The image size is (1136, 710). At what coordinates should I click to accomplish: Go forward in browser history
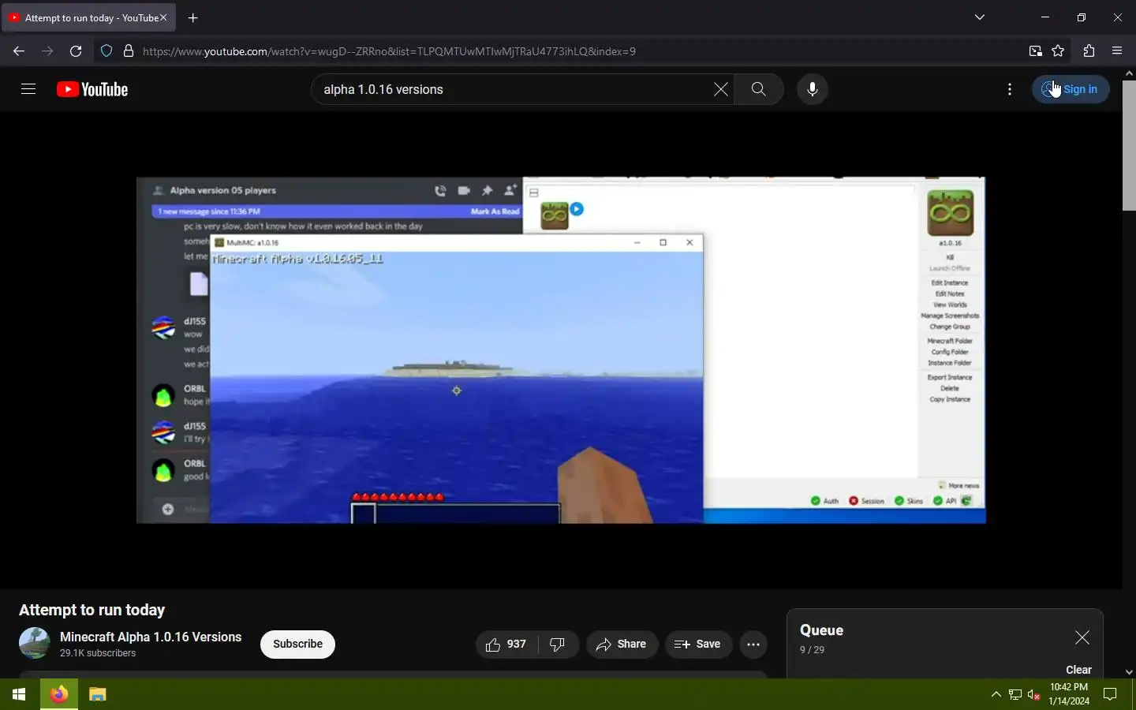(47, 51)
